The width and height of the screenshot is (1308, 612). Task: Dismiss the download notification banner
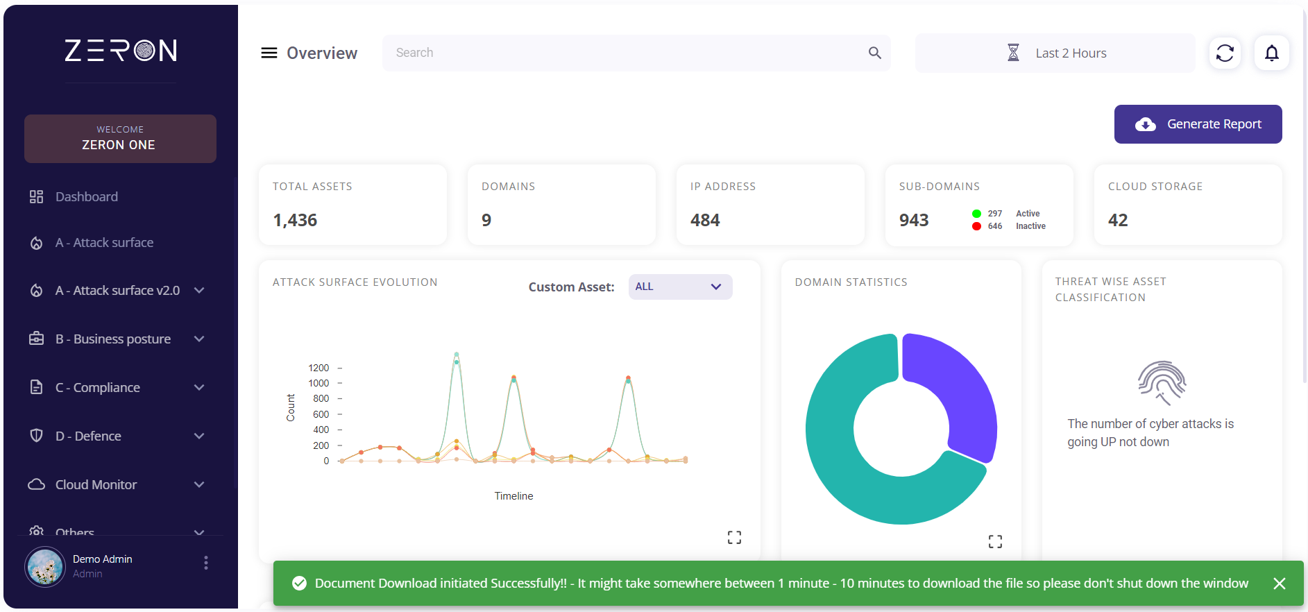[x=1280, y=584]
